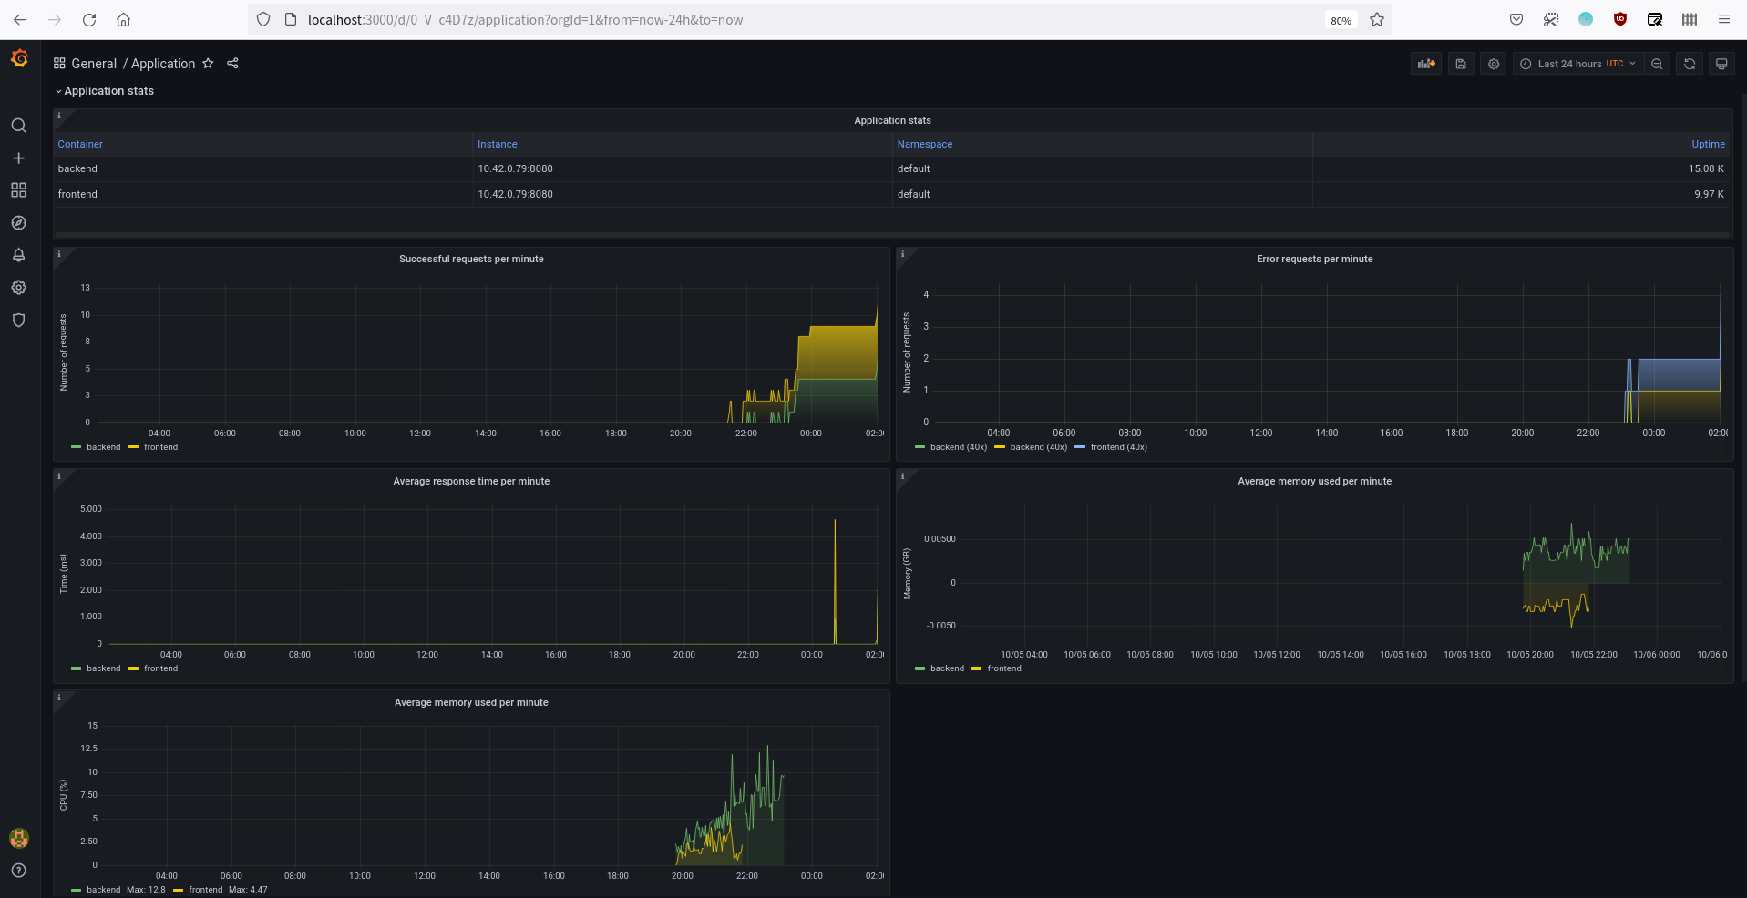This screenshot has width=1747, height=898.
Task: Sort table by Namespace column
Action: (x=925, y=144)
